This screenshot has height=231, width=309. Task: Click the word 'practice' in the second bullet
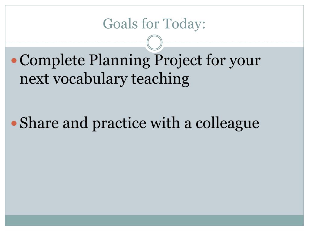(119, 123)
